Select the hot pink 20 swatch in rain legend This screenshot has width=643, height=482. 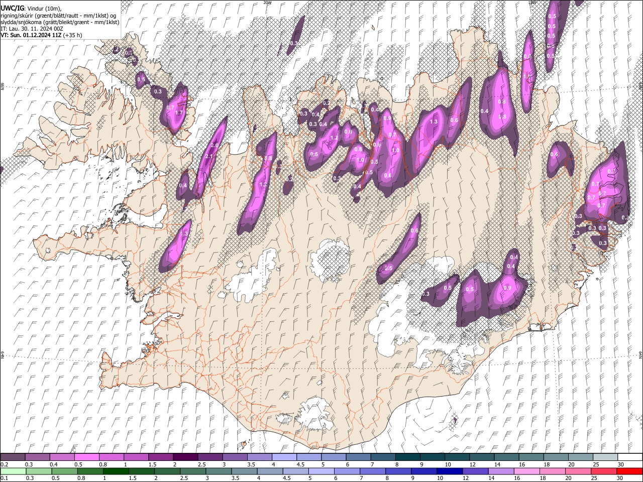click(577, 471)
